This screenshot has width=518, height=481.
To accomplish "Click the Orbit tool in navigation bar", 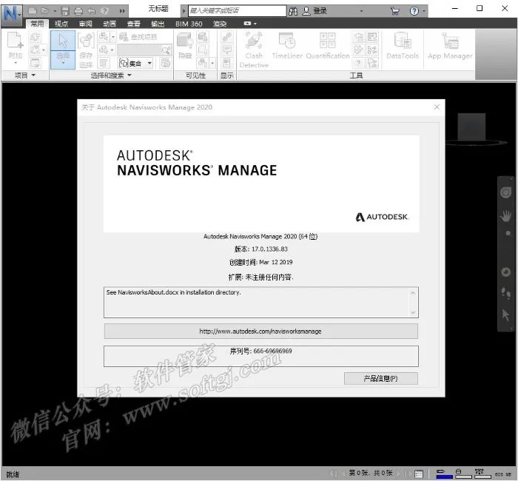I will (x=506, y=272).
